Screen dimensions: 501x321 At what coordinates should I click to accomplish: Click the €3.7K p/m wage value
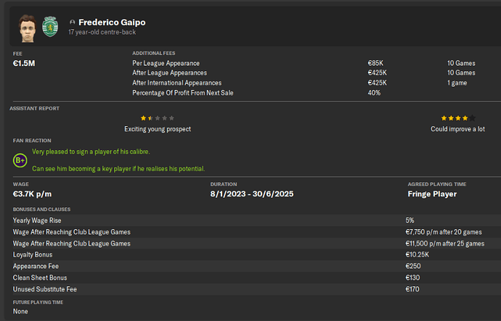click(x=33, y=194)
